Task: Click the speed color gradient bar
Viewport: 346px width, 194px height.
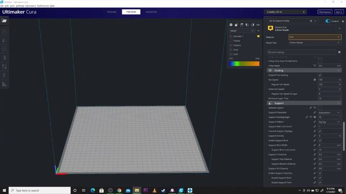Action: [x=244, y=64]
